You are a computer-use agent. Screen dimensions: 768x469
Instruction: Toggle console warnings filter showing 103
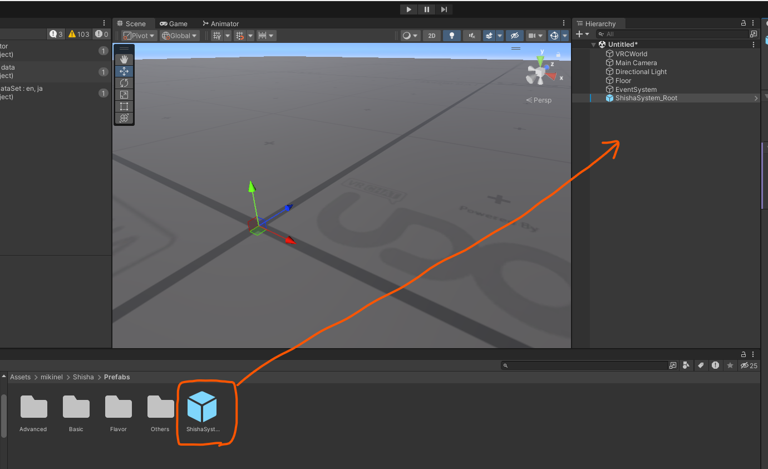click(x=79, y=34)
